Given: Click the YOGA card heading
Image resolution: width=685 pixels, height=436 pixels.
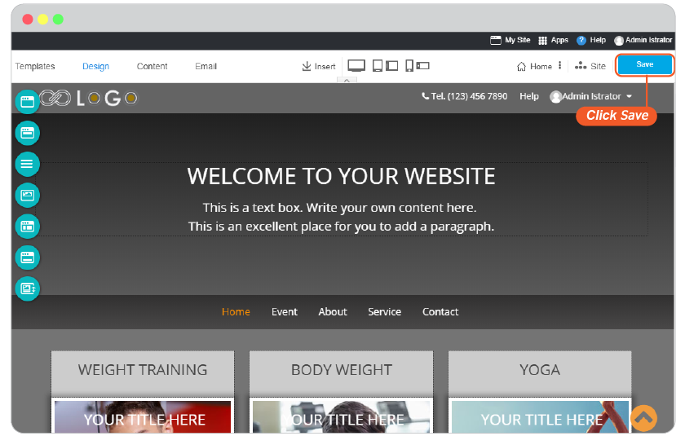Looking at the screenshot, I should (x=540, y=370).
